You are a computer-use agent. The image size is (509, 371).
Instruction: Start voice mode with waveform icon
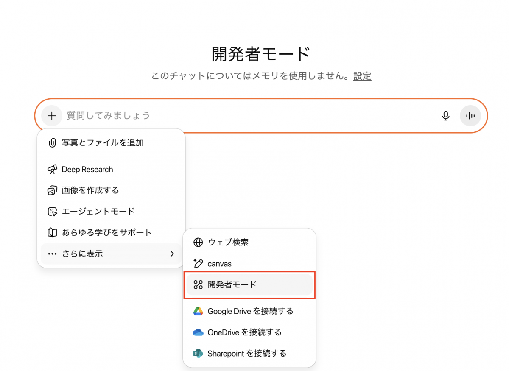pos(470,116)
